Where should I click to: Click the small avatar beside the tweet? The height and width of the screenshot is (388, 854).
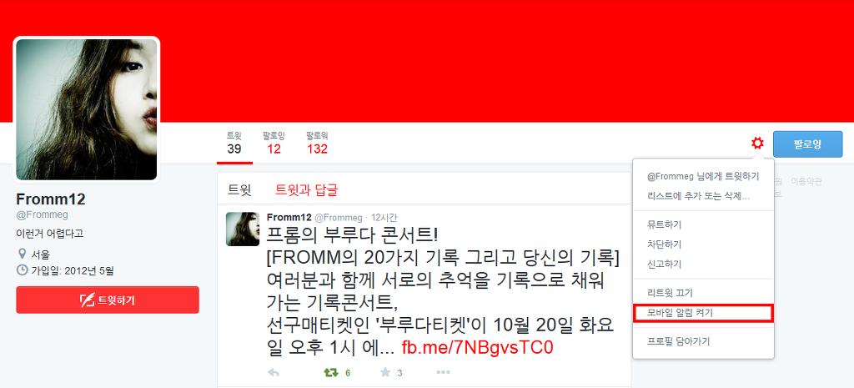click(243, 229)
